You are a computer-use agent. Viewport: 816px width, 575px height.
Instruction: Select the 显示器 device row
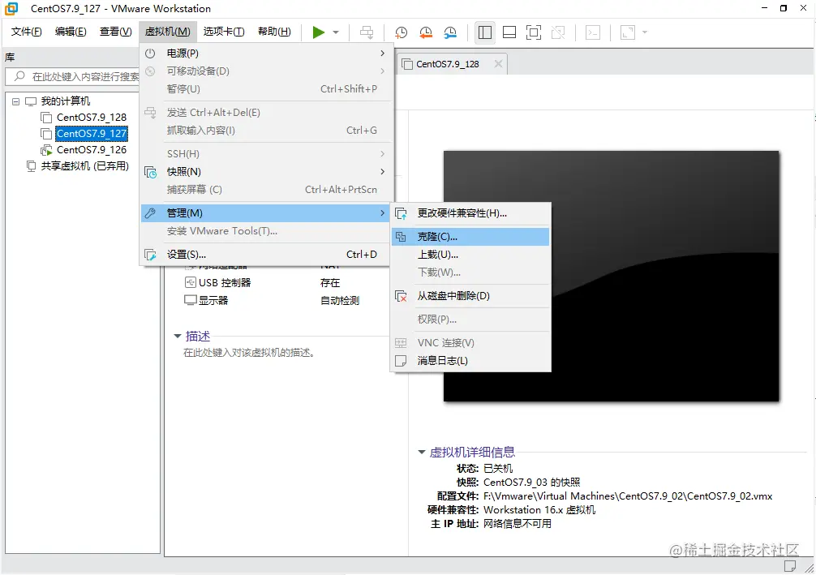(x=273, y=300)
